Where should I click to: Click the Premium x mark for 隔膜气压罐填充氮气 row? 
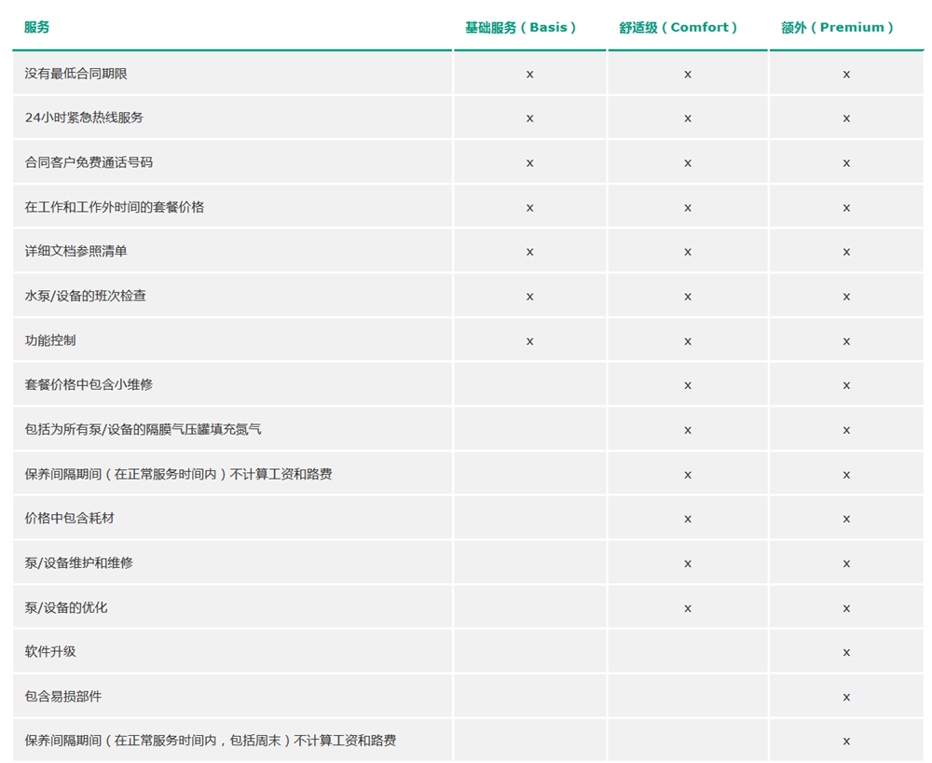click(846, 430)
